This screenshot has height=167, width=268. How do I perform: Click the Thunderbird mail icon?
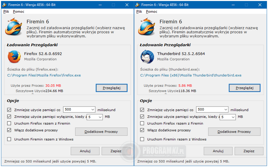coord(147,56)
